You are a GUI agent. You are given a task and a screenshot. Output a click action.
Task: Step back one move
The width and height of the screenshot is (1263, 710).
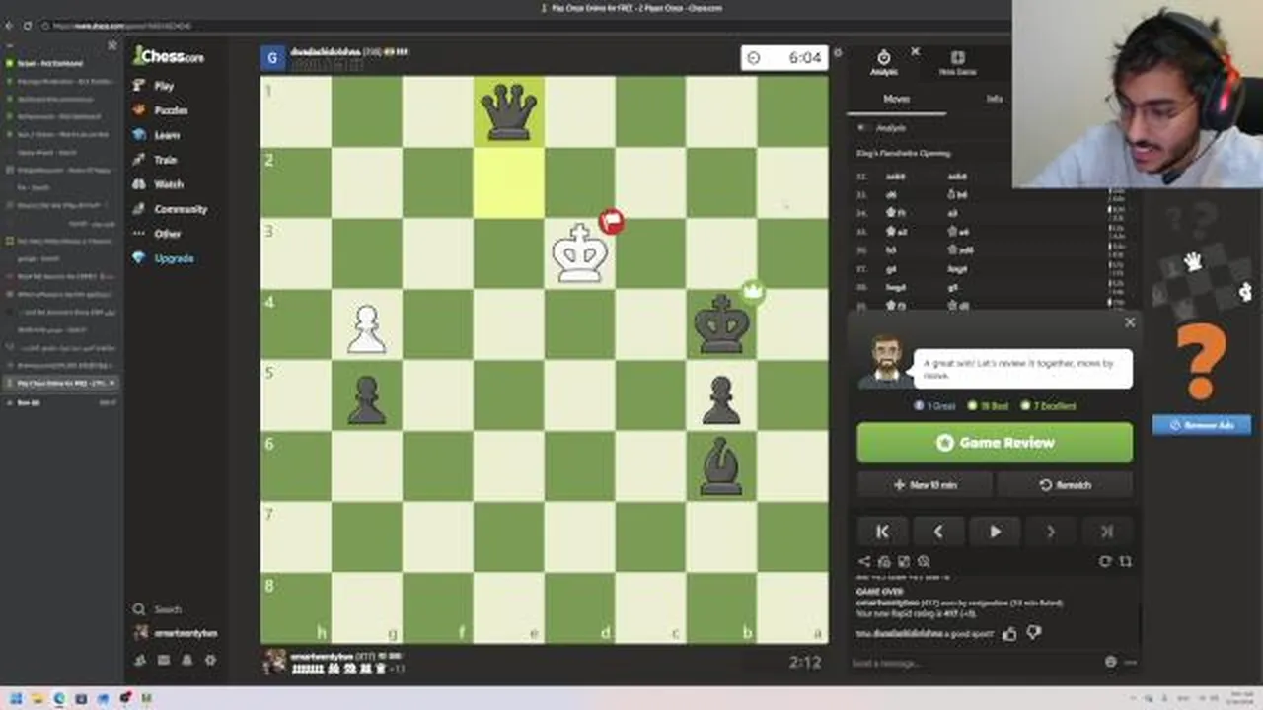pos(938,532)
